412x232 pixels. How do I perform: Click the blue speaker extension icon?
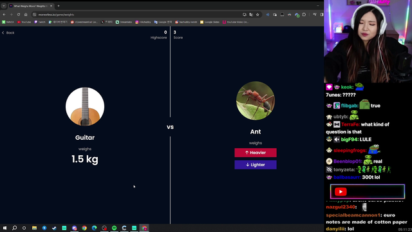pyautogui.click(x=268, y=15)
